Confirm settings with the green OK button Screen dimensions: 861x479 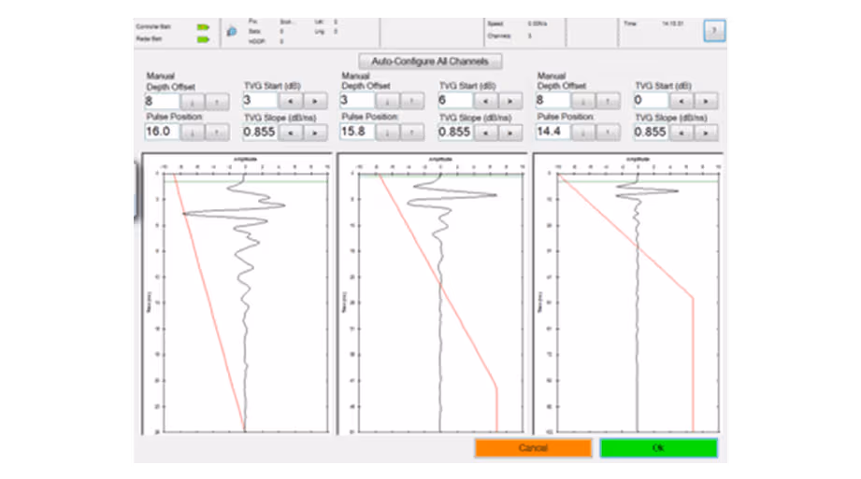point(658,448)
